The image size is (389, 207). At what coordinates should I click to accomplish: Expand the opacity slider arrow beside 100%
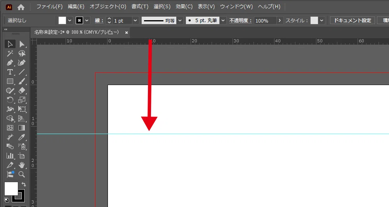click(280, 21)
